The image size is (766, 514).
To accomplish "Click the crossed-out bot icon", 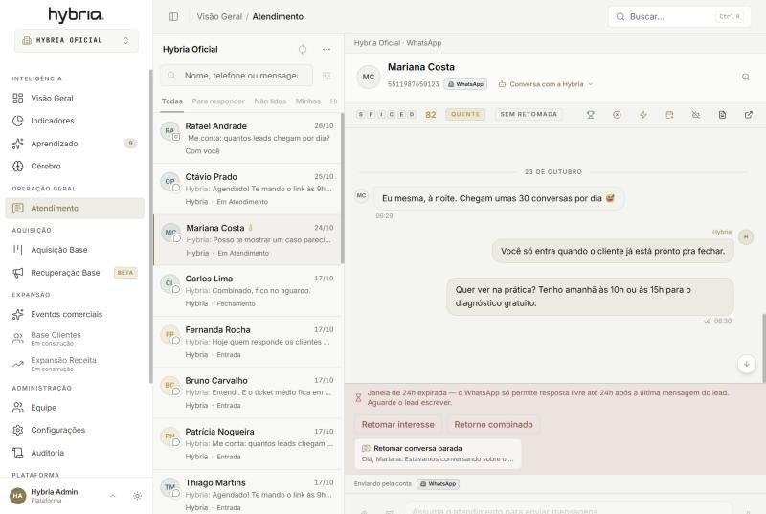I will (696, 115).
